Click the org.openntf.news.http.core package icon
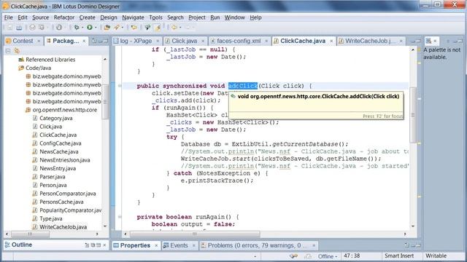 click(28, 110)
